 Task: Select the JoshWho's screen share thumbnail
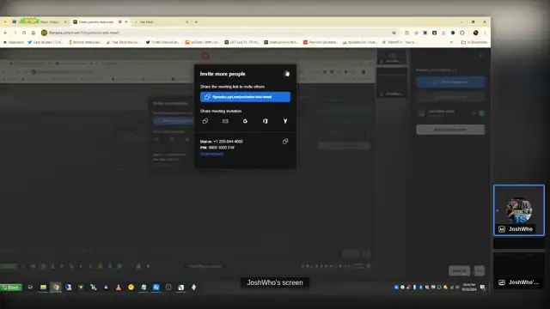[519, 270]
